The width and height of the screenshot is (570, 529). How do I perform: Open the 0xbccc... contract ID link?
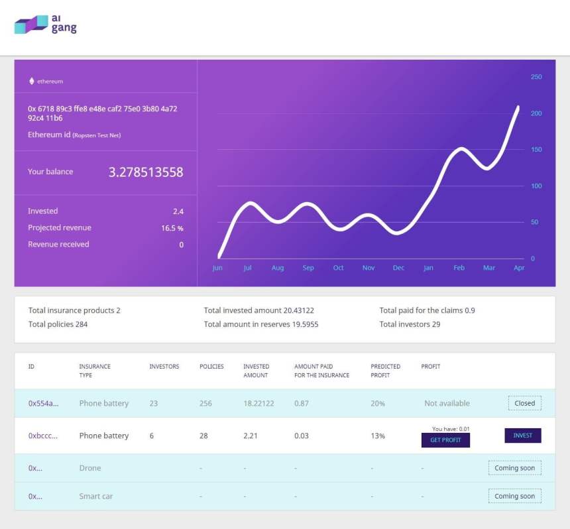tap(41, 436)
